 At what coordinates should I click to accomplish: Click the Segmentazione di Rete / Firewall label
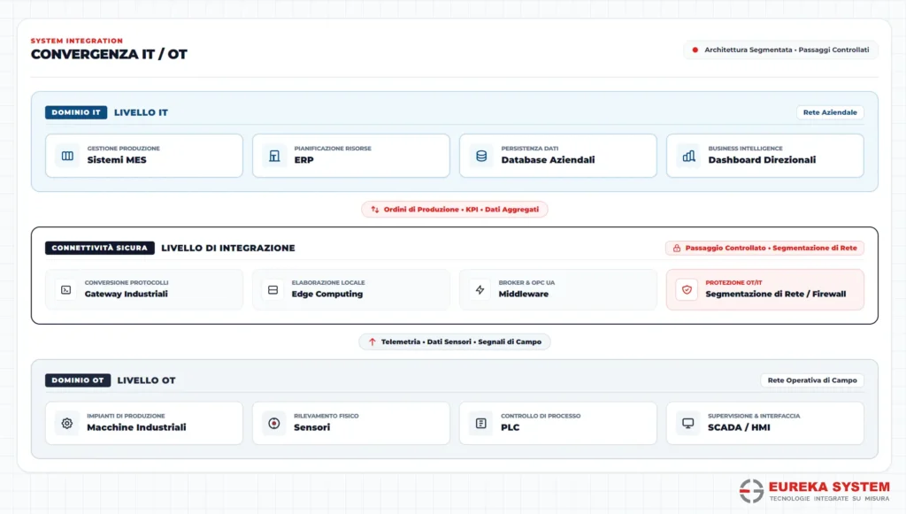[775, 294]
